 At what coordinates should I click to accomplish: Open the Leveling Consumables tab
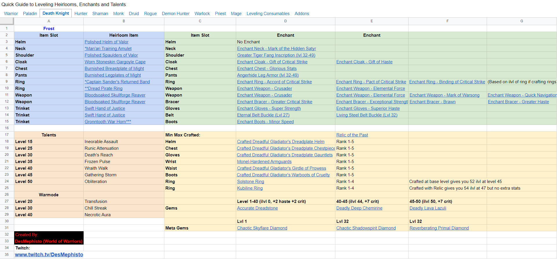[268, 14]
